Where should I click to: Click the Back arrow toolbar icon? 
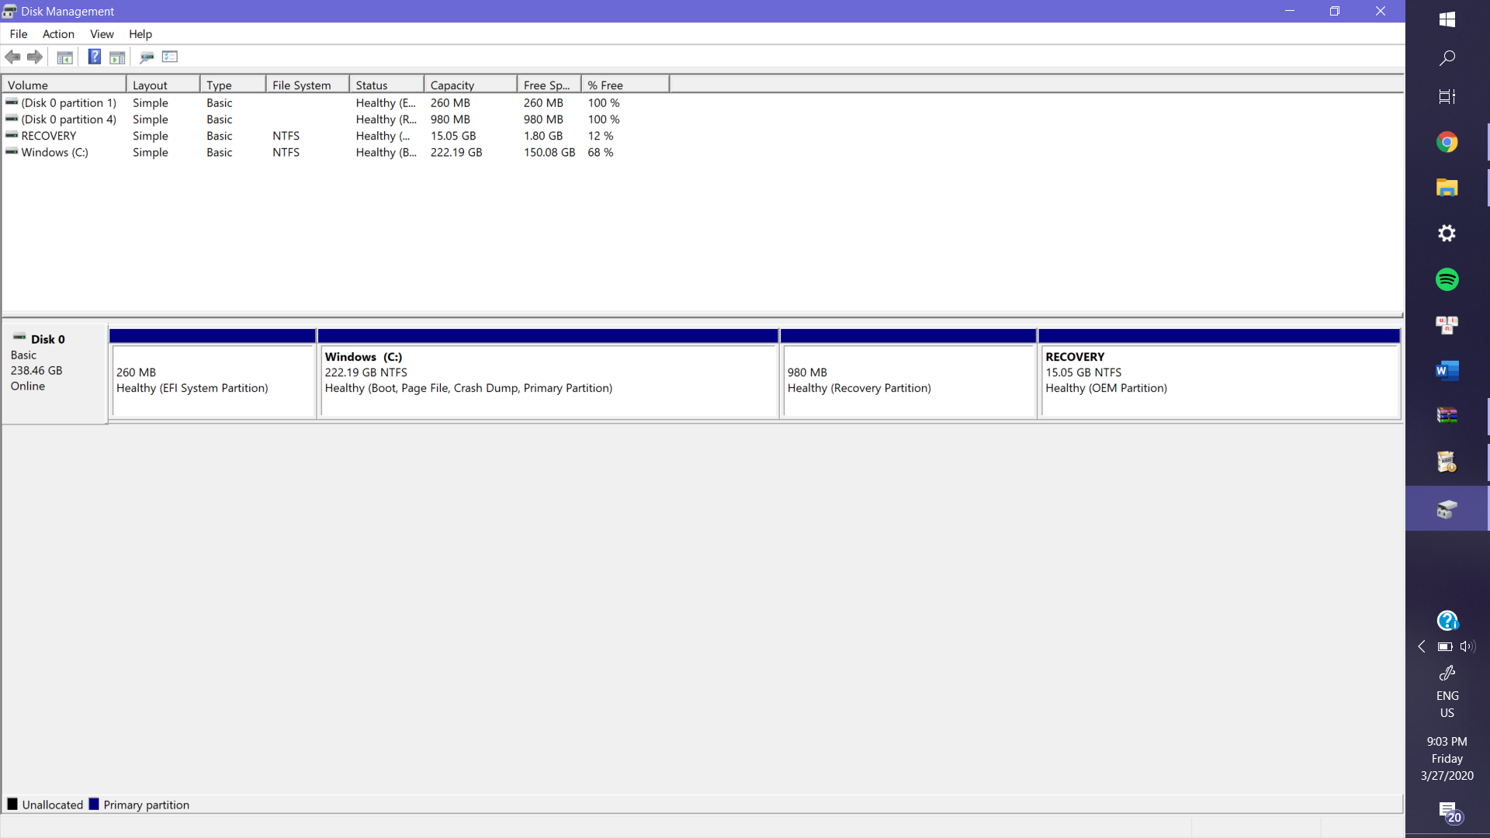pos(12,57)
